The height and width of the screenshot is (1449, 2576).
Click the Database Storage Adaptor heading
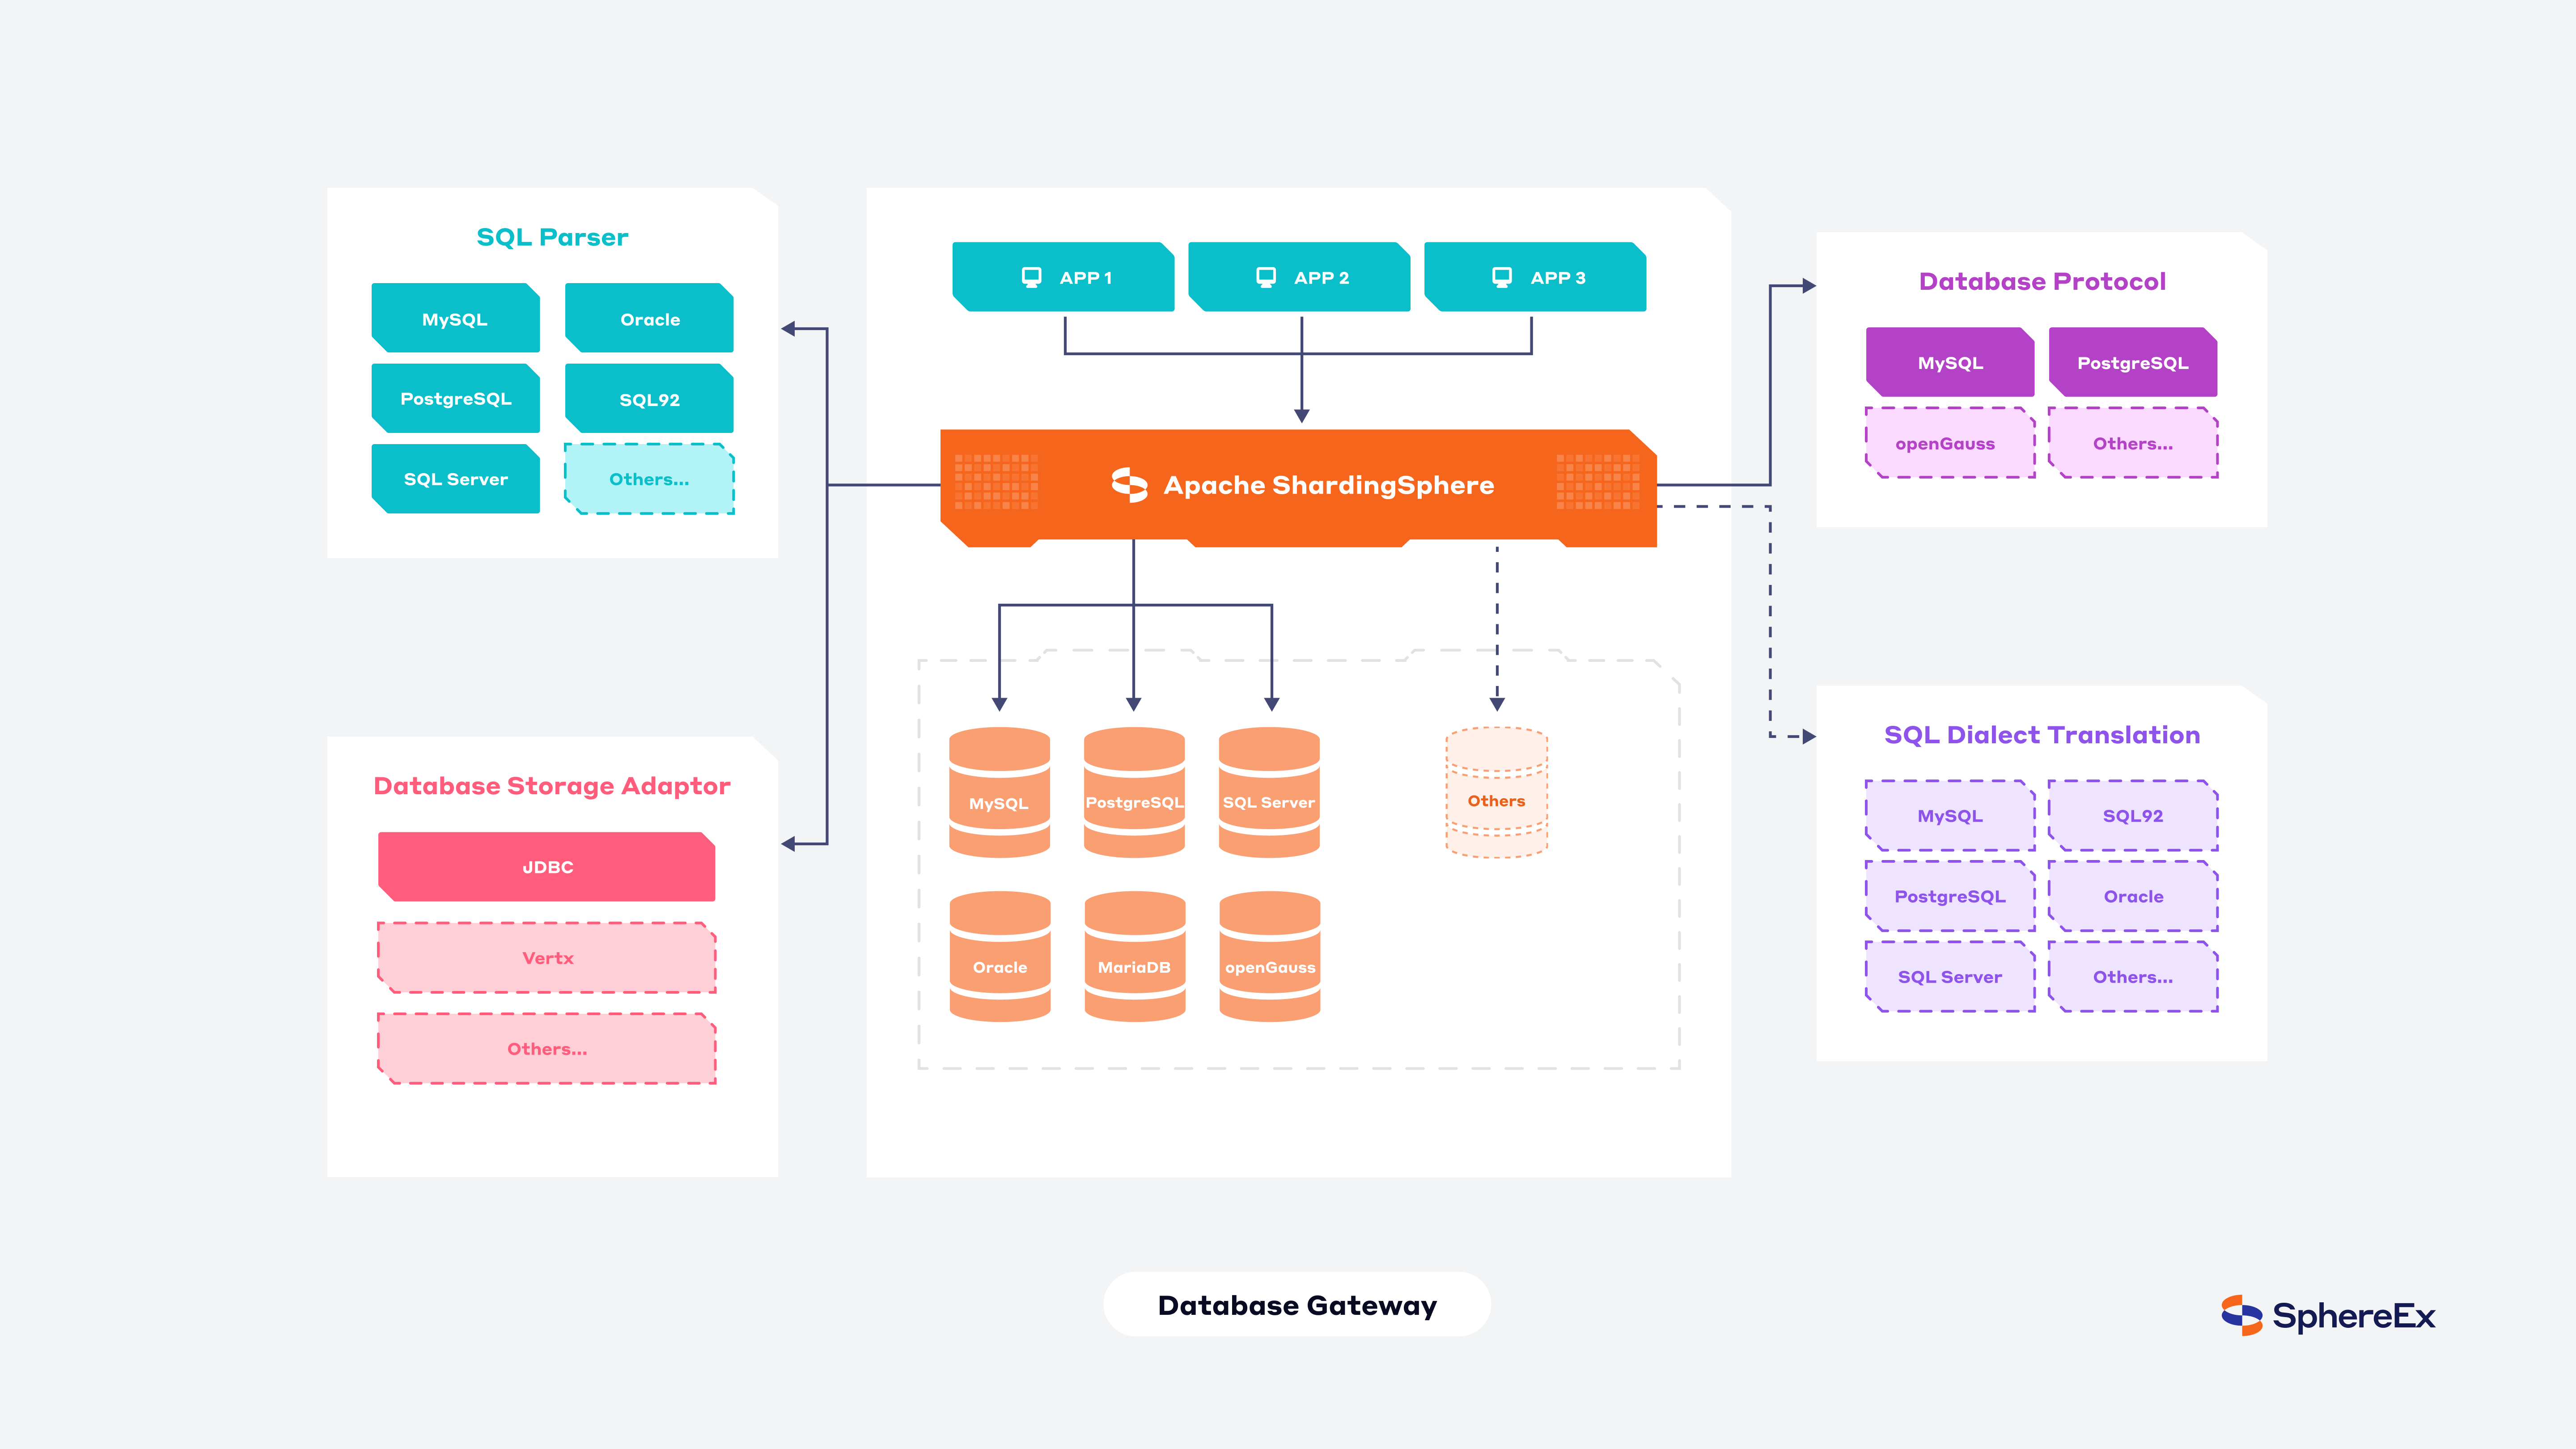[552, 786]
